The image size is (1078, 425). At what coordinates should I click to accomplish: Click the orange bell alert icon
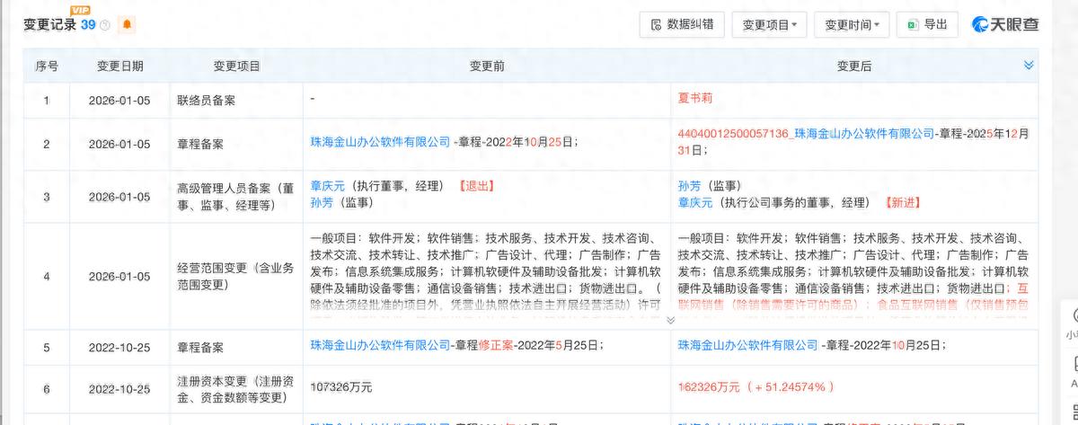click(128, 25)
